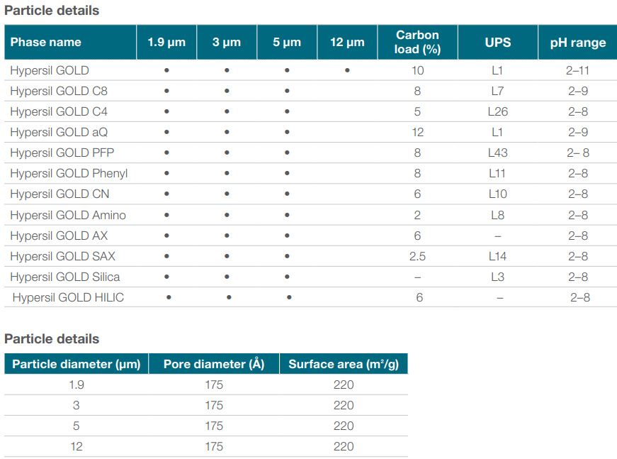Select the Hypersil GOLD Phenyl phase name
This screenshot has width=617, height=459.
click(x=69, y=173)
